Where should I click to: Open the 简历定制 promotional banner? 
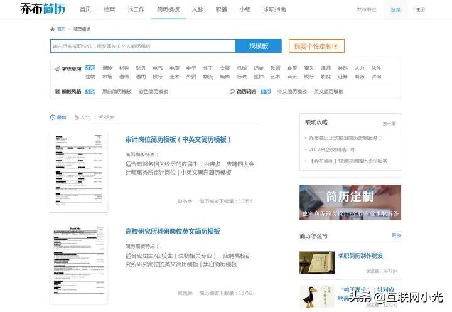[x=350, y=202]
